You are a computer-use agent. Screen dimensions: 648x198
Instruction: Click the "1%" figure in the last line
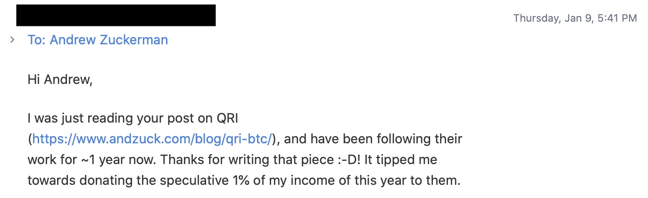click(276, 181)
